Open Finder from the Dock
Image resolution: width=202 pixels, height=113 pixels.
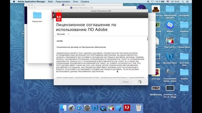[x=63, y=108]
